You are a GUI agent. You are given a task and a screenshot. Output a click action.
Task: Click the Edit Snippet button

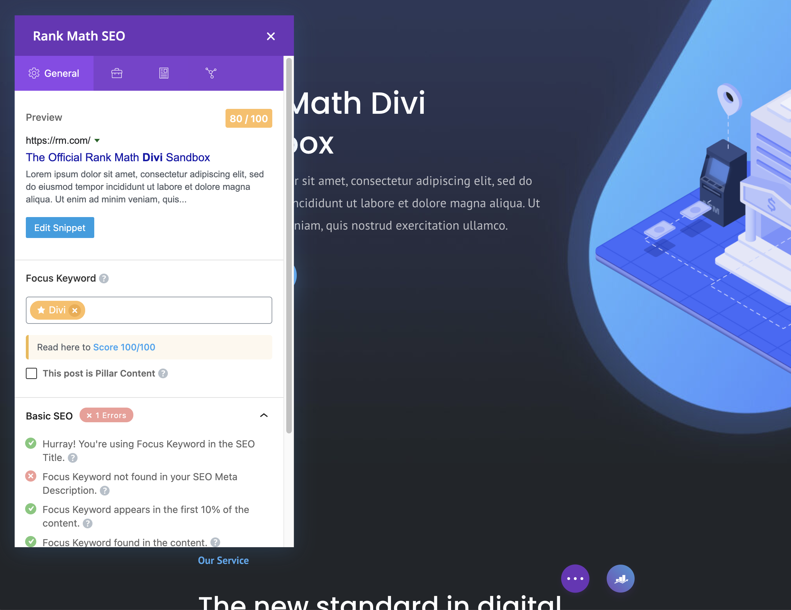(60, 228)
